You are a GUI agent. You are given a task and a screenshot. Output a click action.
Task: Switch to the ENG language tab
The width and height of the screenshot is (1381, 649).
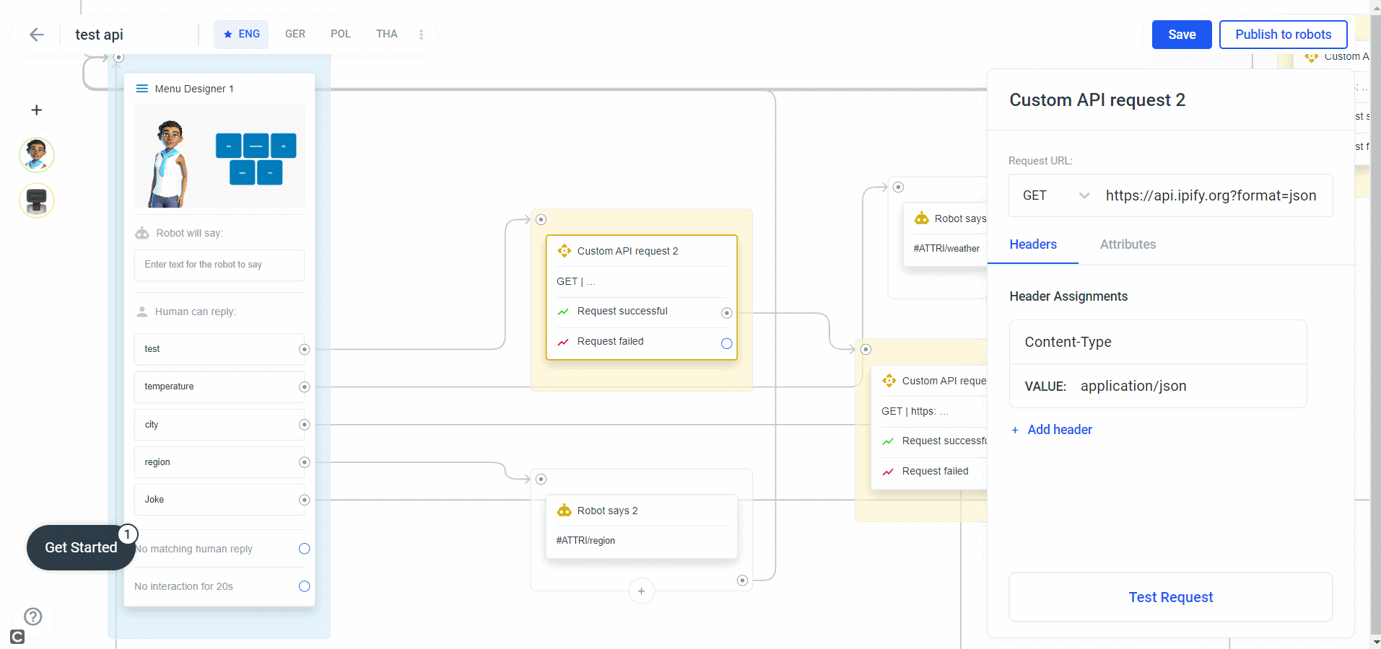point(241,34)
